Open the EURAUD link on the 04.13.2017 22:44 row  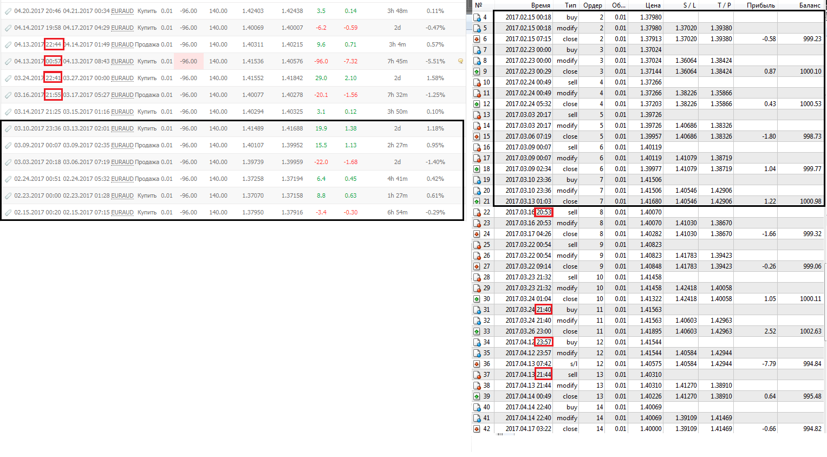122,44
